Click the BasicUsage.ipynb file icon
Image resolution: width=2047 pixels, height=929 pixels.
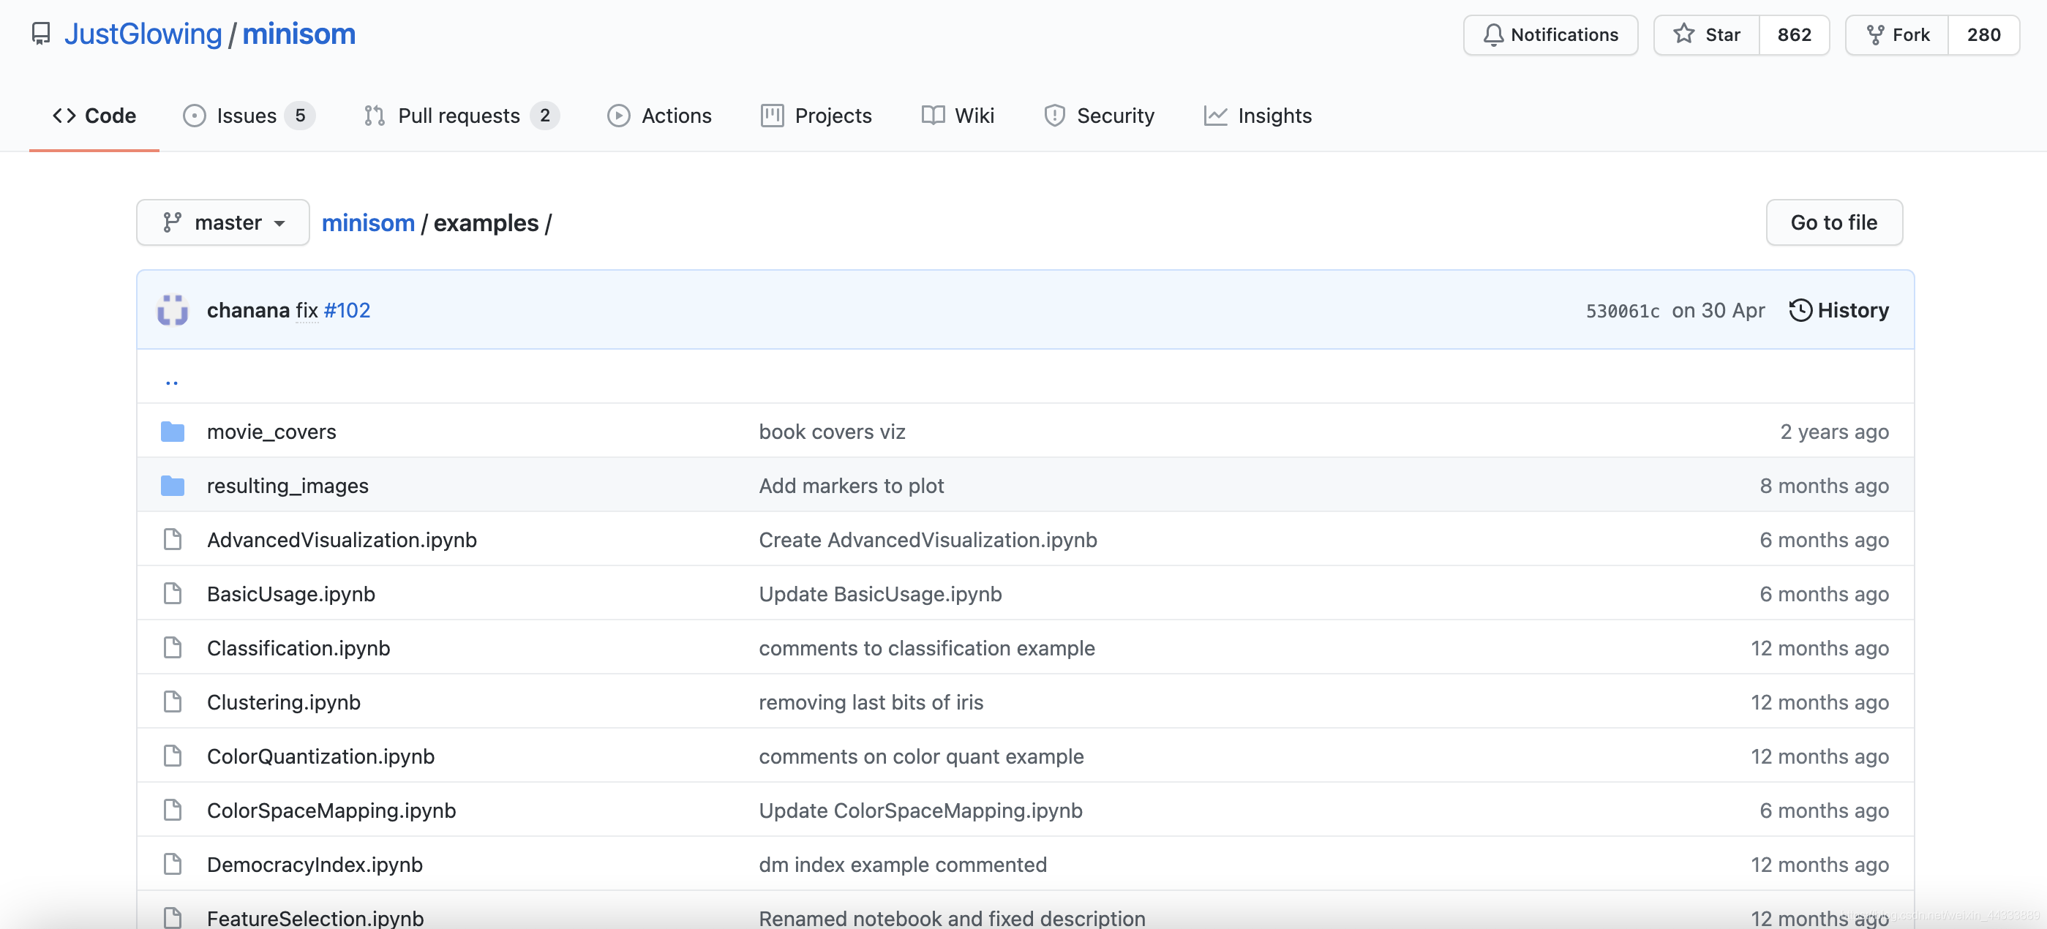(173, 594)
